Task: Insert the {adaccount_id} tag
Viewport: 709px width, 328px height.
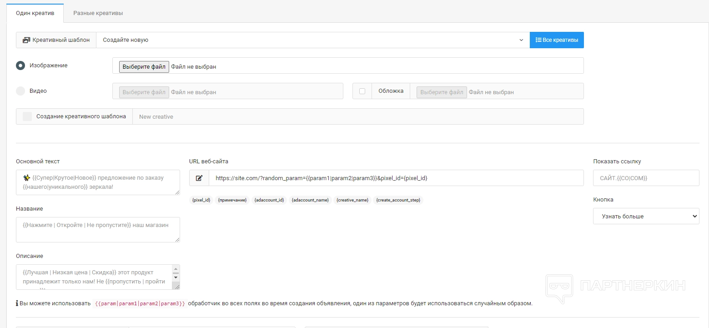Action: click(269, 200)
